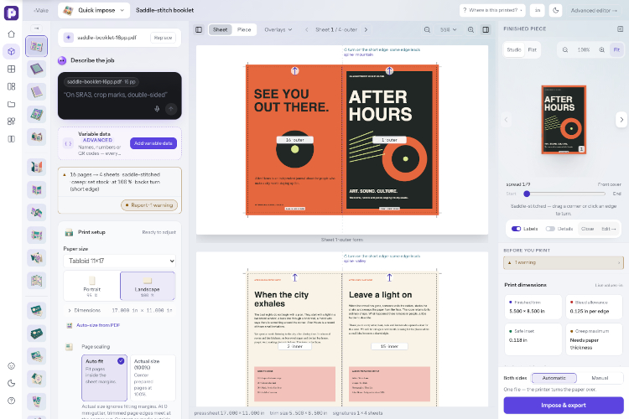Click the After Hours finished piece preview
Viewport: 629px width, 419px height.
[564, 120]
